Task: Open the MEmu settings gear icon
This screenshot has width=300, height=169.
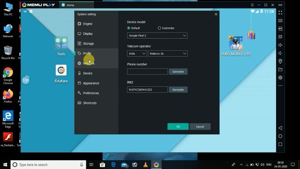Action: pyautogui.click(x=280, y=77)
